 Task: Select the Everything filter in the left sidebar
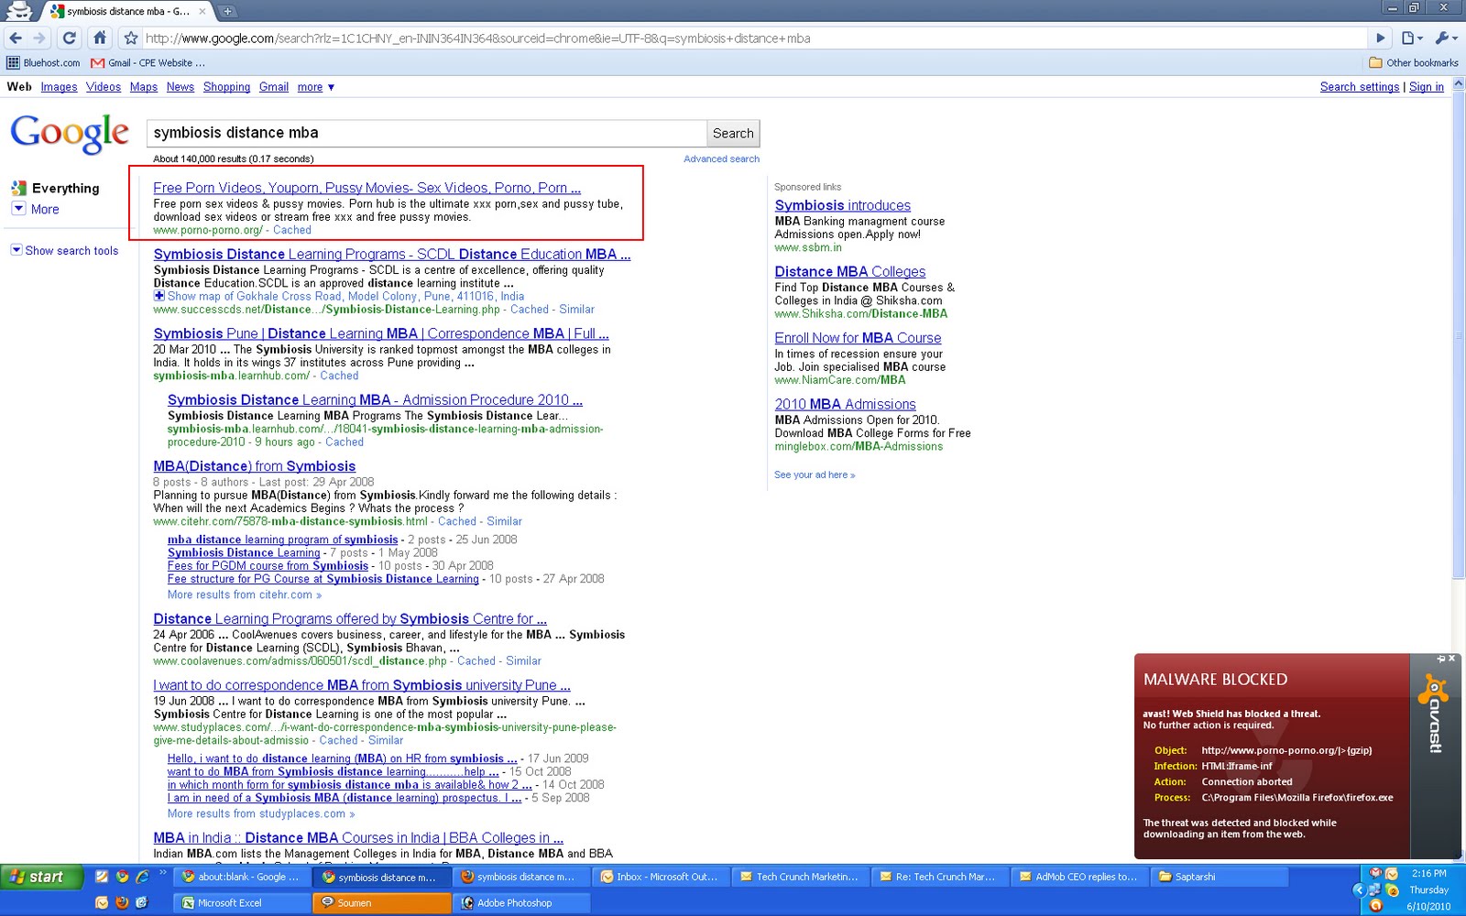point(55,188)
